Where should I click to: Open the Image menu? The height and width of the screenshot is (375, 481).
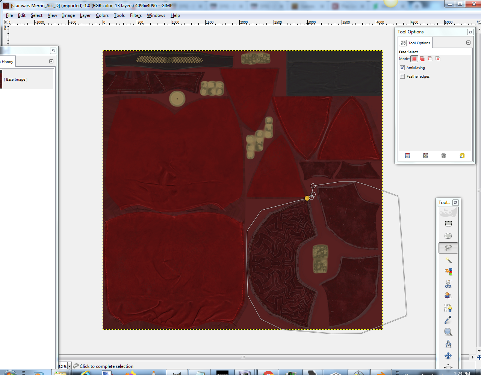(68, 15)
